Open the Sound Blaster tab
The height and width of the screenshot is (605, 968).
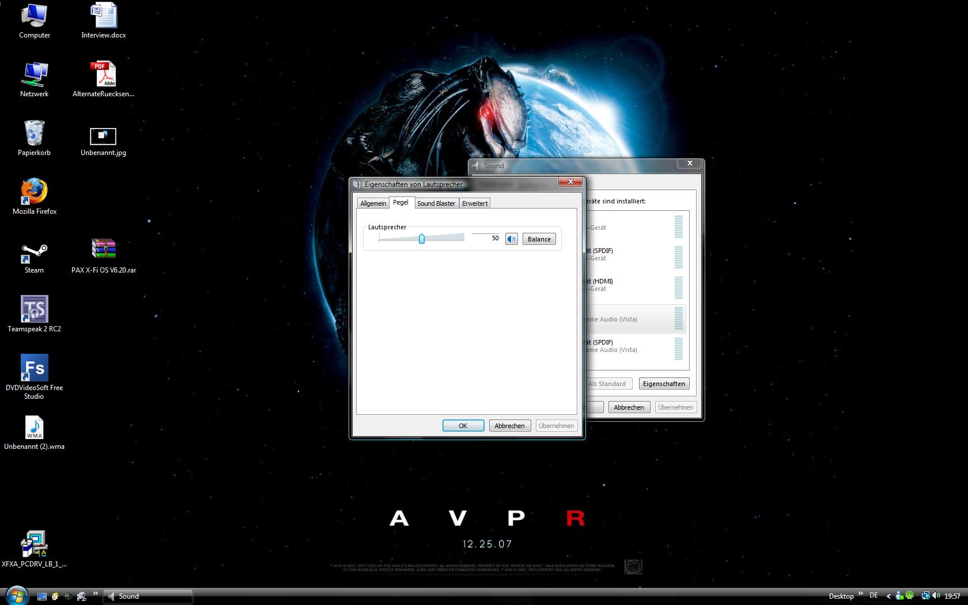pyautogui.click(x=436, y=203)
